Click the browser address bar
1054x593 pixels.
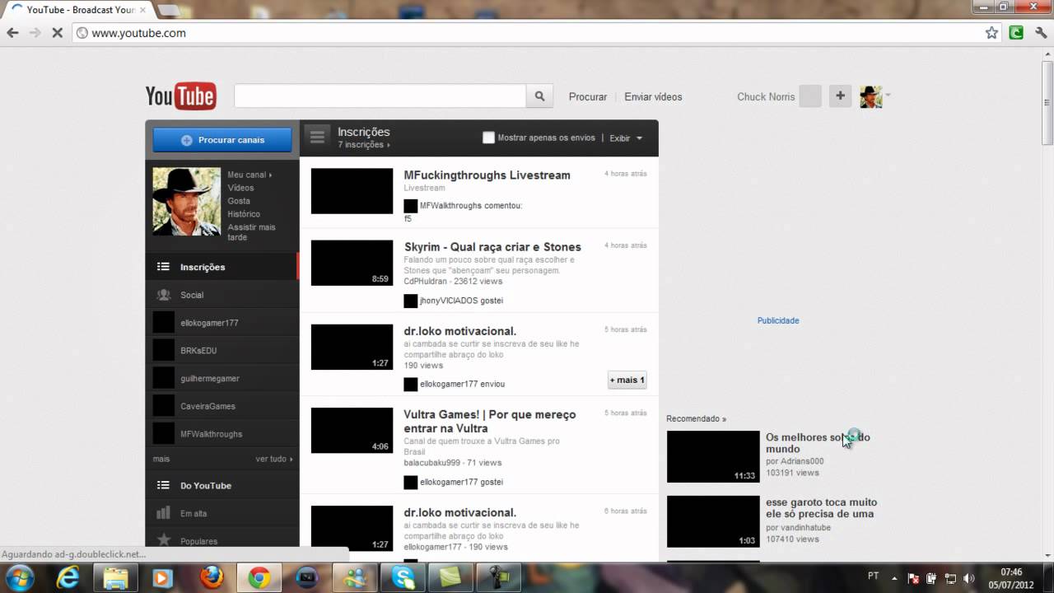click(527, 33)
